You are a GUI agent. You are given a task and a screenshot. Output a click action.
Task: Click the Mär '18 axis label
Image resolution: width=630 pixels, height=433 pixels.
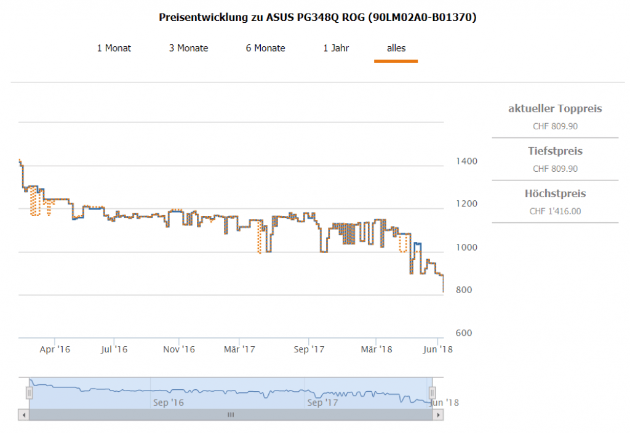376,349
